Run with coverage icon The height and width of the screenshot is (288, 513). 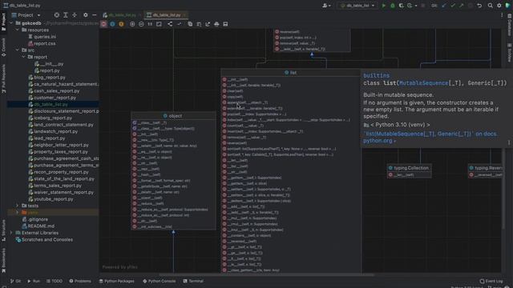click(x=401, y=6)
